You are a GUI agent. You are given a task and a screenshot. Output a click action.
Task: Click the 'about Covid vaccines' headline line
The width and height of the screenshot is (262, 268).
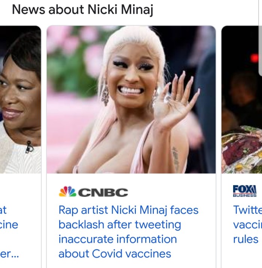[115, 253]
